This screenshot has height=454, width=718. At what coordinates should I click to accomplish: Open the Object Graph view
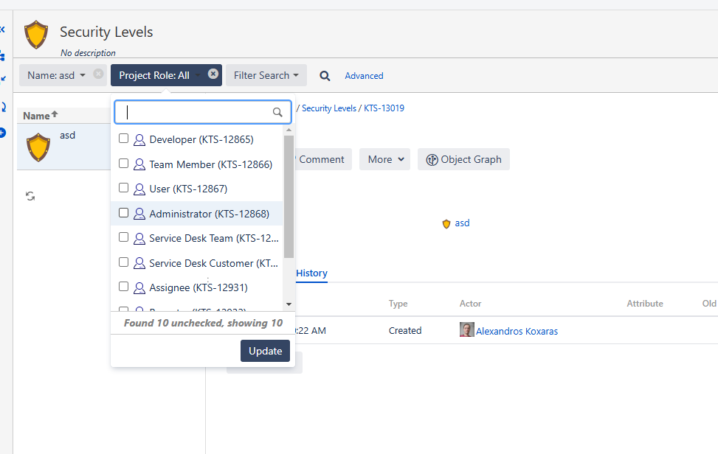463,159
